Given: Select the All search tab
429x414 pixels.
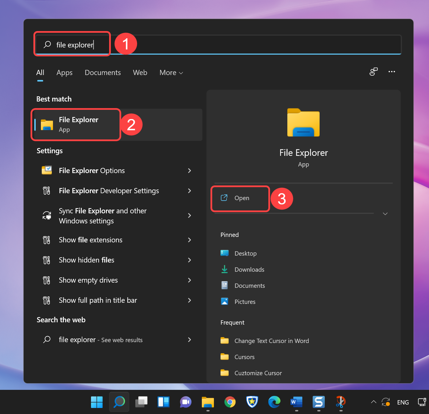Looking at the screenshot, I should (40, 73).
